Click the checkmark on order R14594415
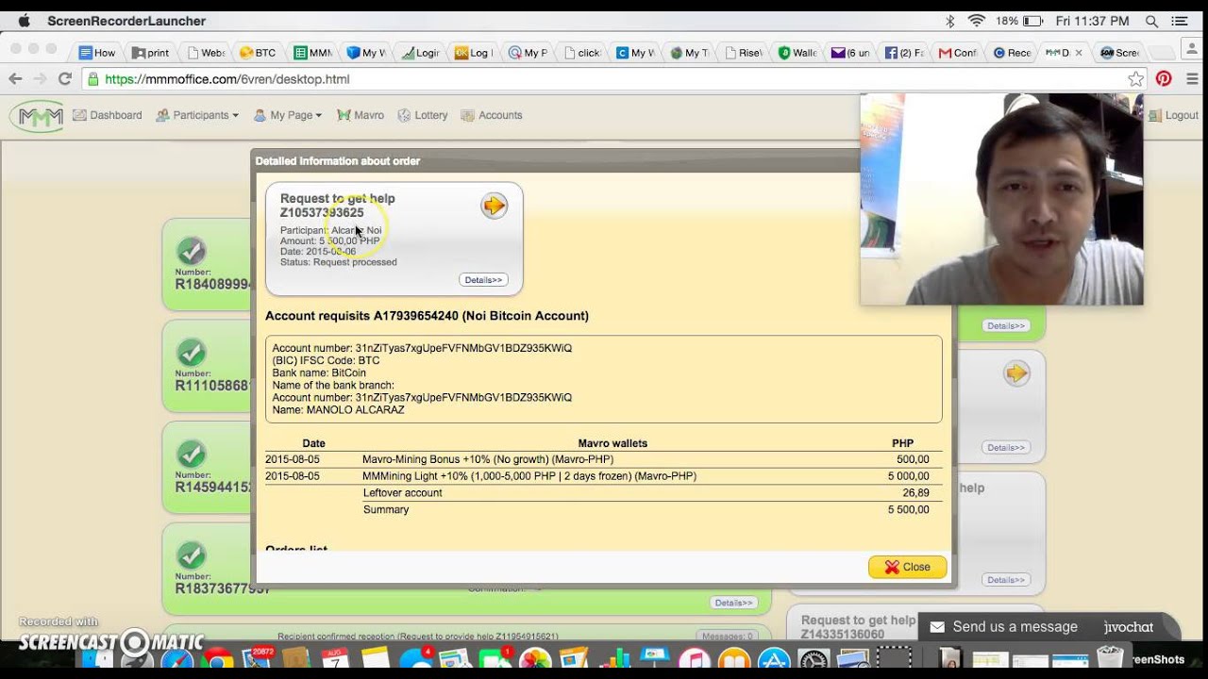1208x679 pixels. (x=192, y=455)
